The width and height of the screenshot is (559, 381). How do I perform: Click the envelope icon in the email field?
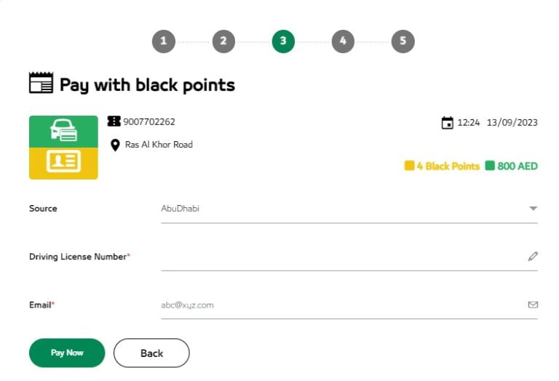533,305
